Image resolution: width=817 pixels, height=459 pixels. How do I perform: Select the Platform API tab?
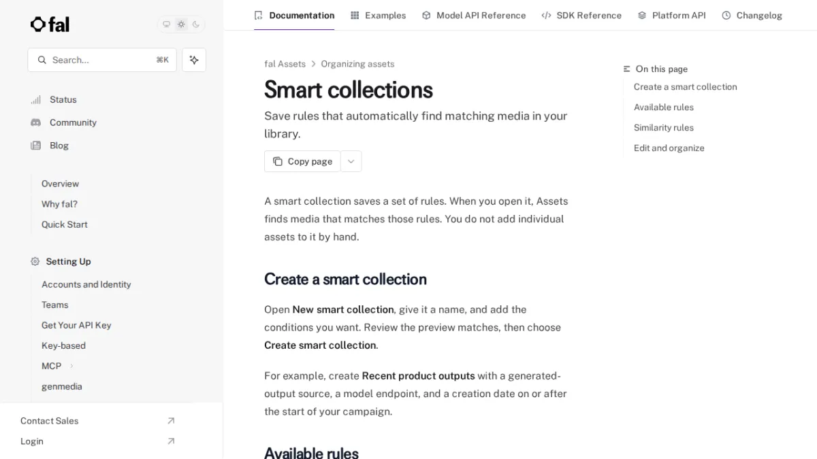pos(671,15)
